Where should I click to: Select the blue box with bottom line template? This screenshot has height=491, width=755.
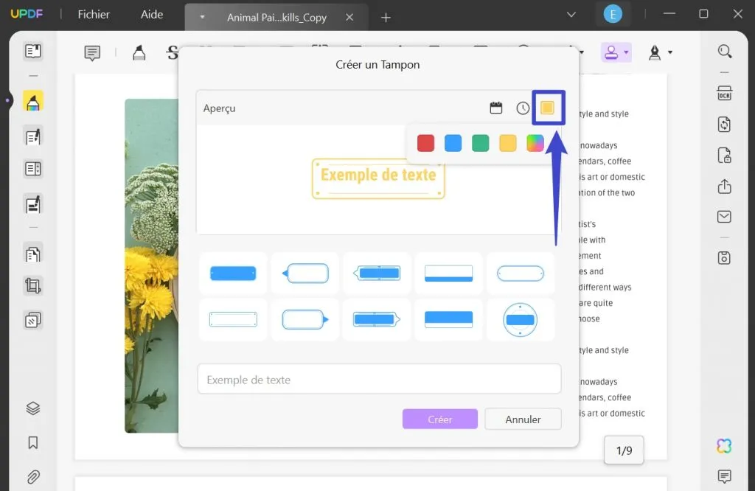(x=449, y=320)
